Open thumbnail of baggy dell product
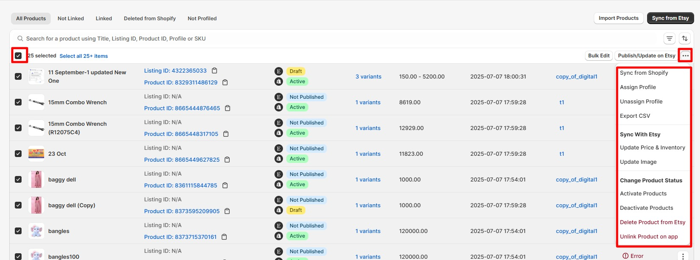This screenshot has height=260, width=700. click(36, 179)
